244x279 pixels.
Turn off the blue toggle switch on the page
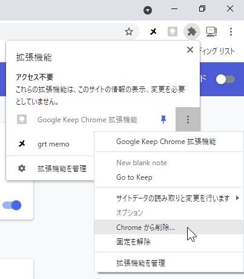[x=12, y=205]
